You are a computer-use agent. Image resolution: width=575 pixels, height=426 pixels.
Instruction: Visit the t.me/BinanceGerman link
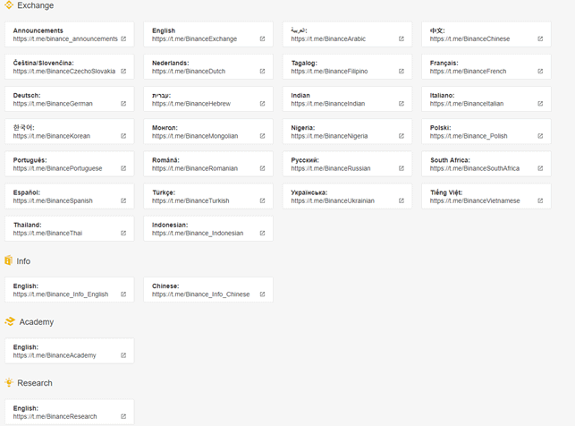coord(53,104)
